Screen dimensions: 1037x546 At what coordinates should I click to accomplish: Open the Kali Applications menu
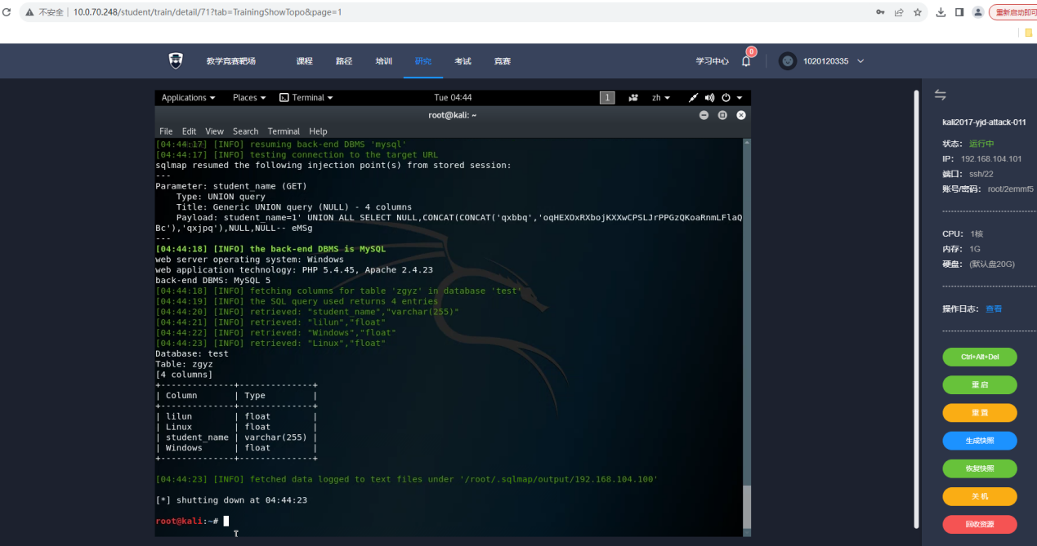[189, 98]
